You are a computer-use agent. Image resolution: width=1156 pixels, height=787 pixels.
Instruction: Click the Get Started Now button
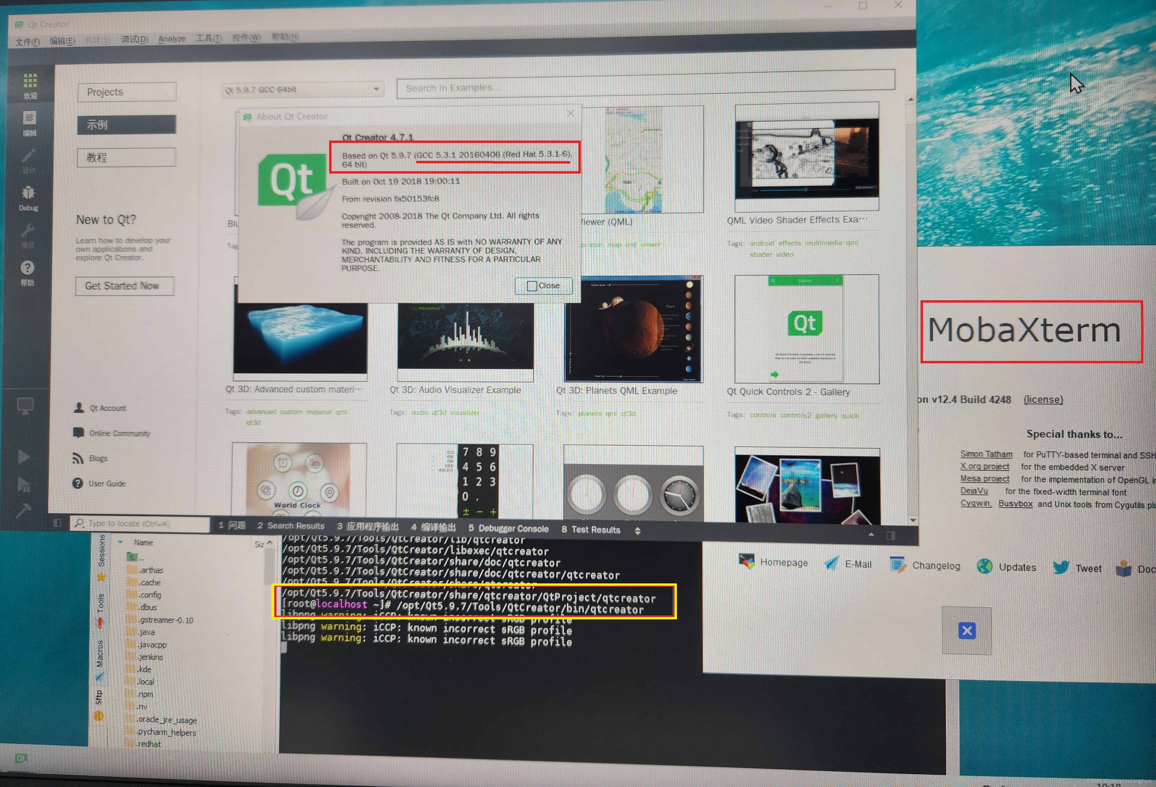(124, 286)
